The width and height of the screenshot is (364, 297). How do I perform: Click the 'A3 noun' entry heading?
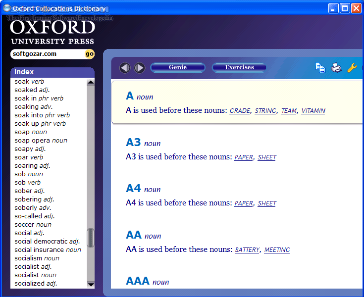coord(143,143)
